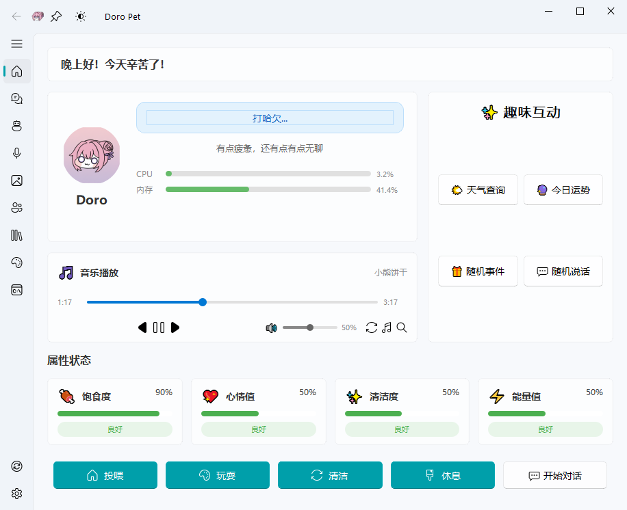Click the 今日运势 fortune button
The image size is (627, 510).
tap(563, 189)
